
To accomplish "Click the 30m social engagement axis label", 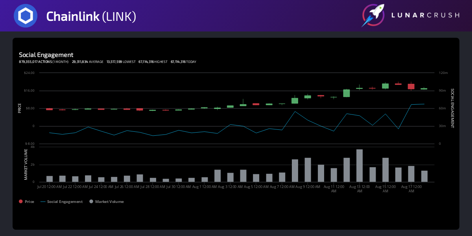I will point(442,126).
